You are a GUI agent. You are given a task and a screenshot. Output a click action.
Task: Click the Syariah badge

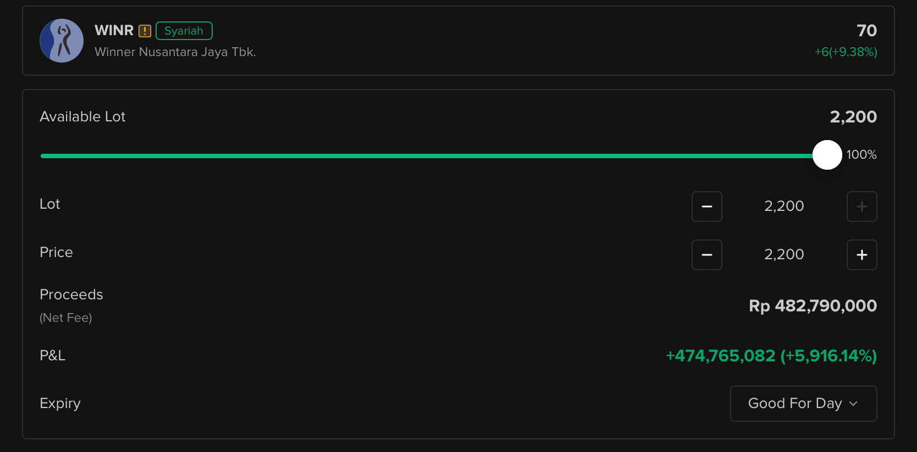(184, 31)
